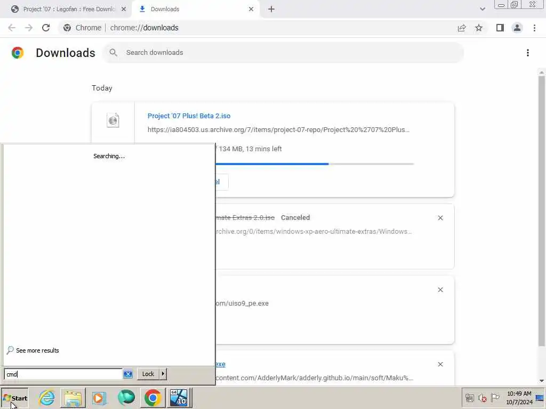Click the 'Downloads' page heading
This screenshot has width=546, height=409.
coord(66,53)
